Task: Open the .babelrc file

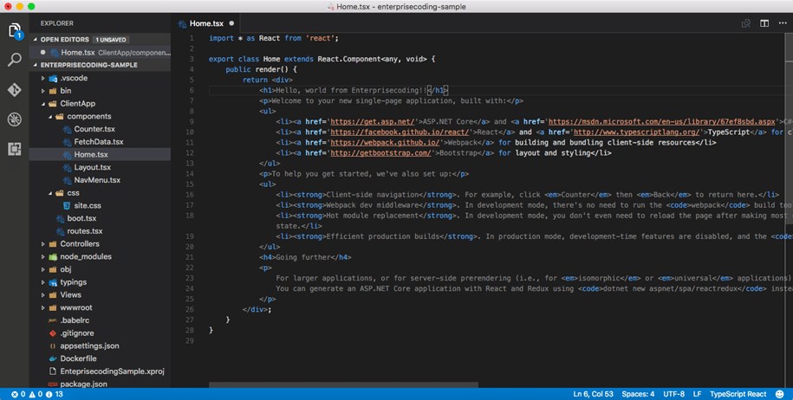Action: tap(75, 320)
